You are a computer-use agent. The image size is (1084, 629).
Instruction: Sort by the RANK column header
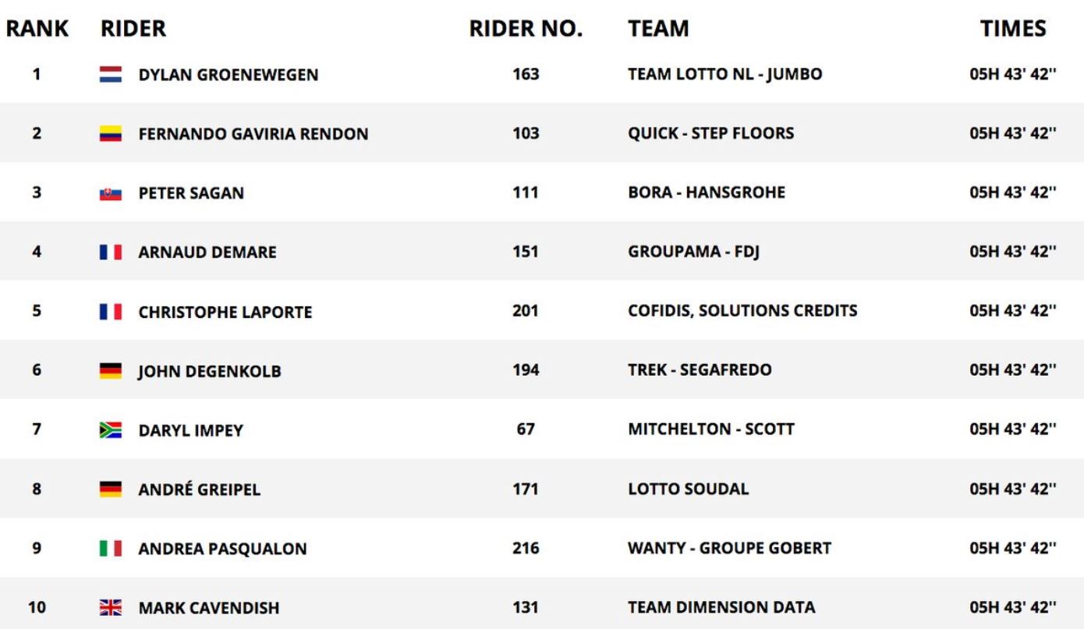(x=37, y=29)
